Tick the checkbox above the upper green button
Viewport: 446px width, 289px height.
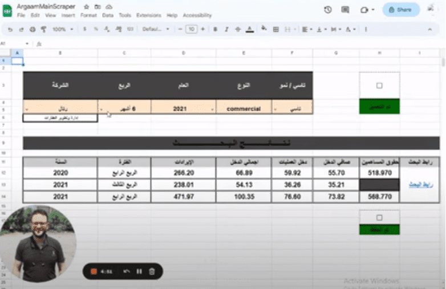379,86
